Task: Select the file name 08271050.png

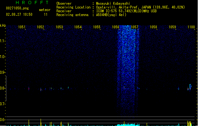Action: (x=17, y=8)
